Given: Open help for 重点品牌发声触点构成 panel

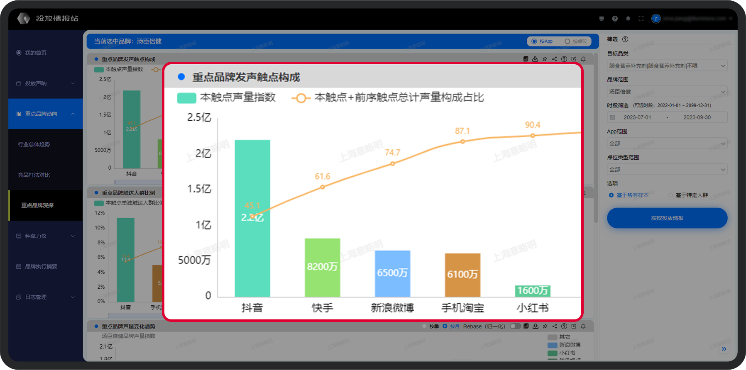Looking at the screenshot, I should click(x=564, y=59).
